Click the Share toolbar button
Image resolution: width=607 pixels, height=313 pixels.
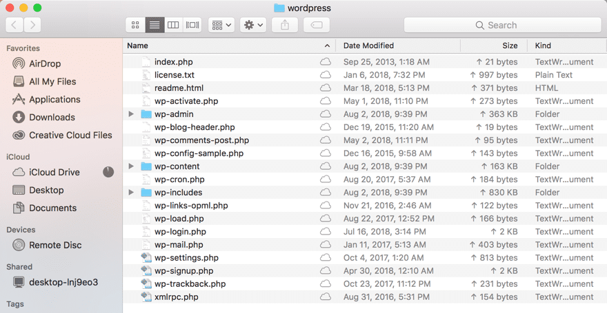point(285,25)
